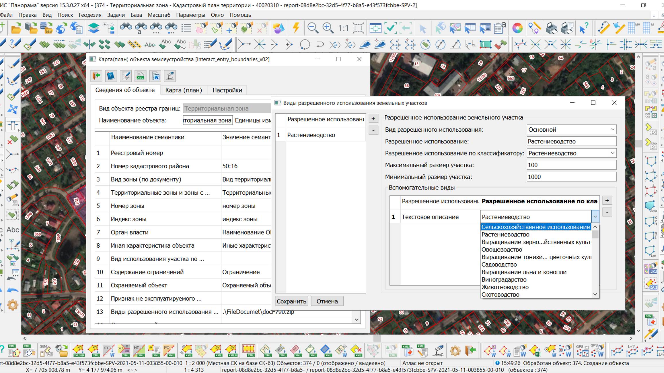The width and height of the screenshot is (664, 373).
Task: Click the blue help book icon
Action: [x=111, y=76]
